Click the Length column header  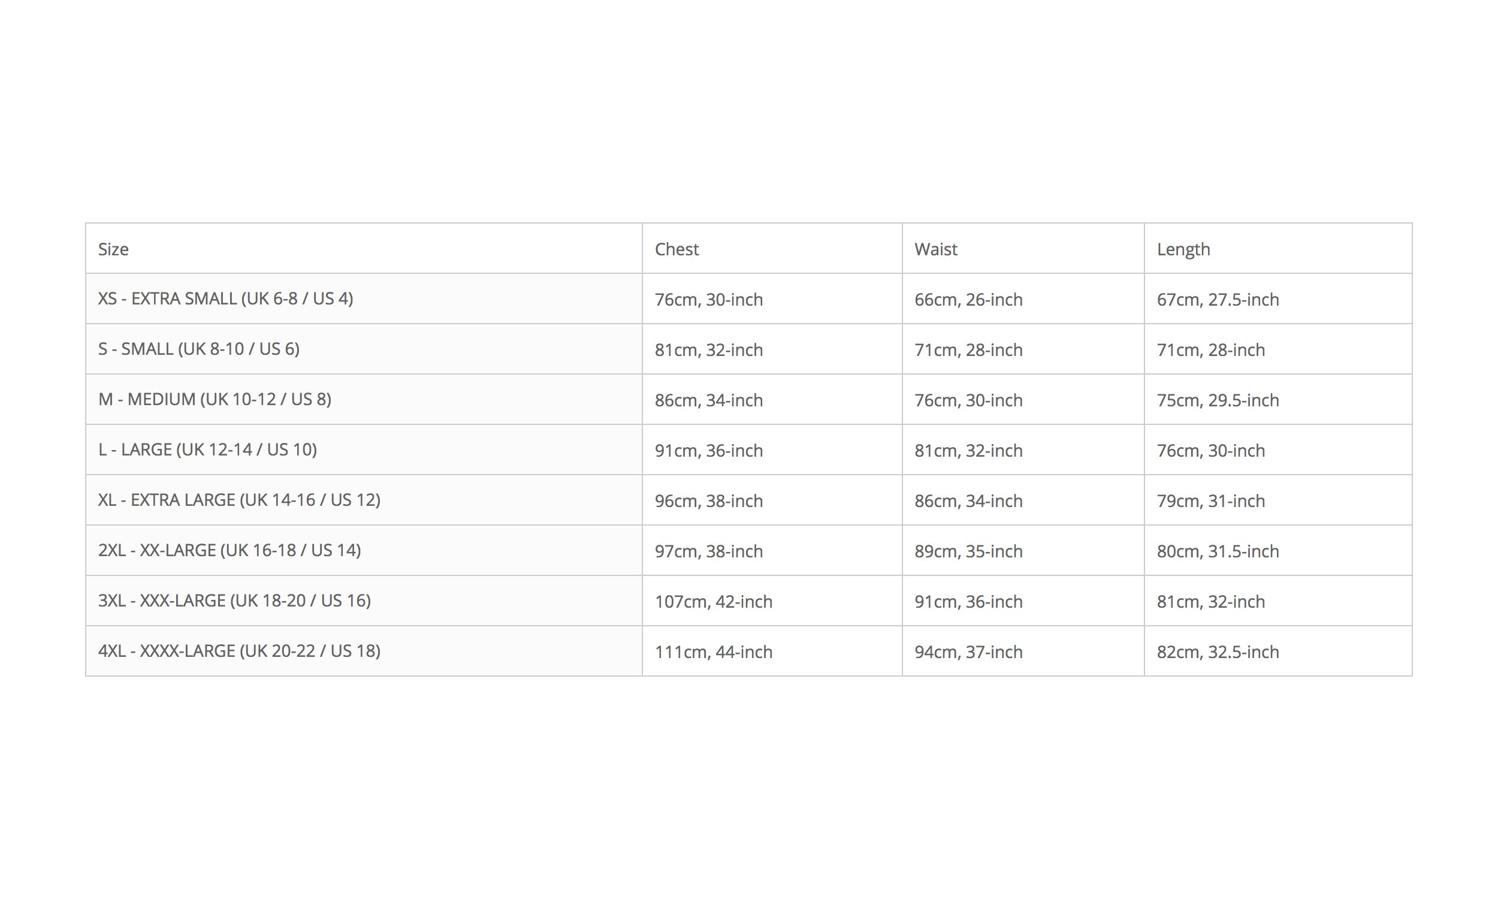1183,249
